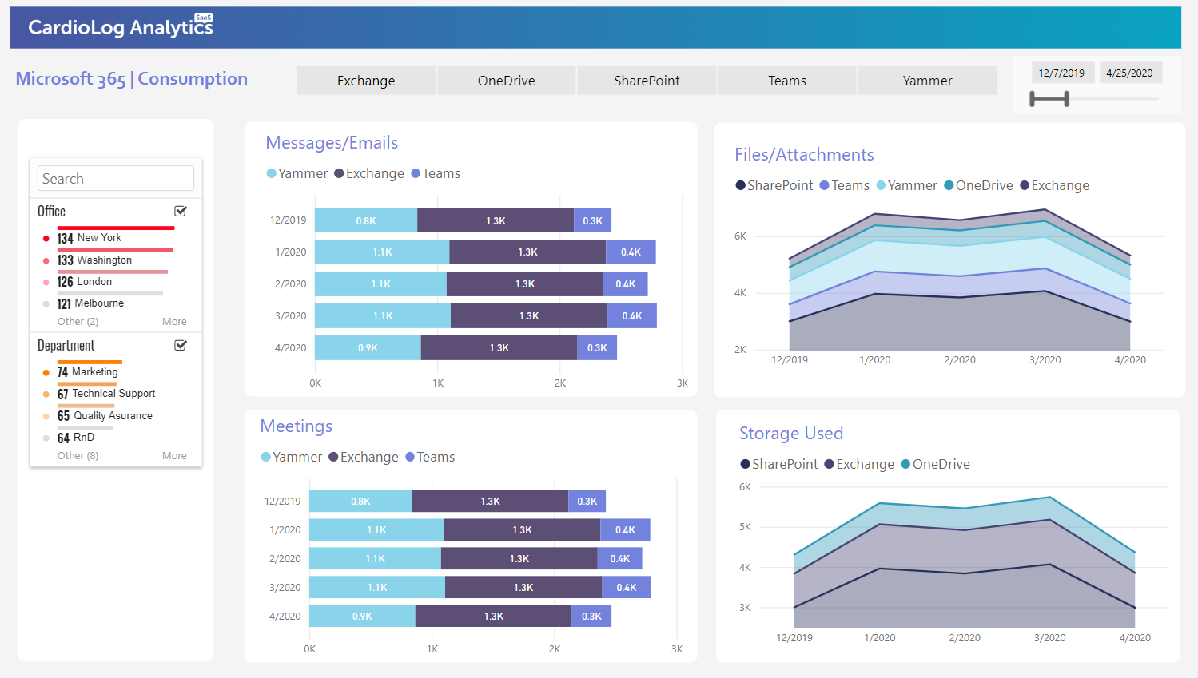This screenshot has width=1198, height=678.
Task: Click the CardioLog Analytics logo
Action: 121,27
